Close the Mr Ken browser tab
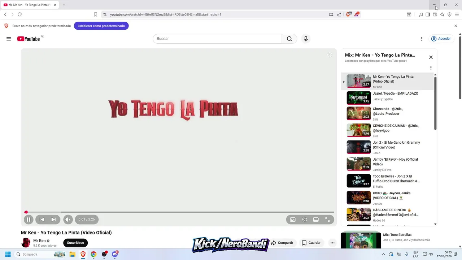Image resolution: width=462 pixels, height=260 pixels. click(55, 5)
